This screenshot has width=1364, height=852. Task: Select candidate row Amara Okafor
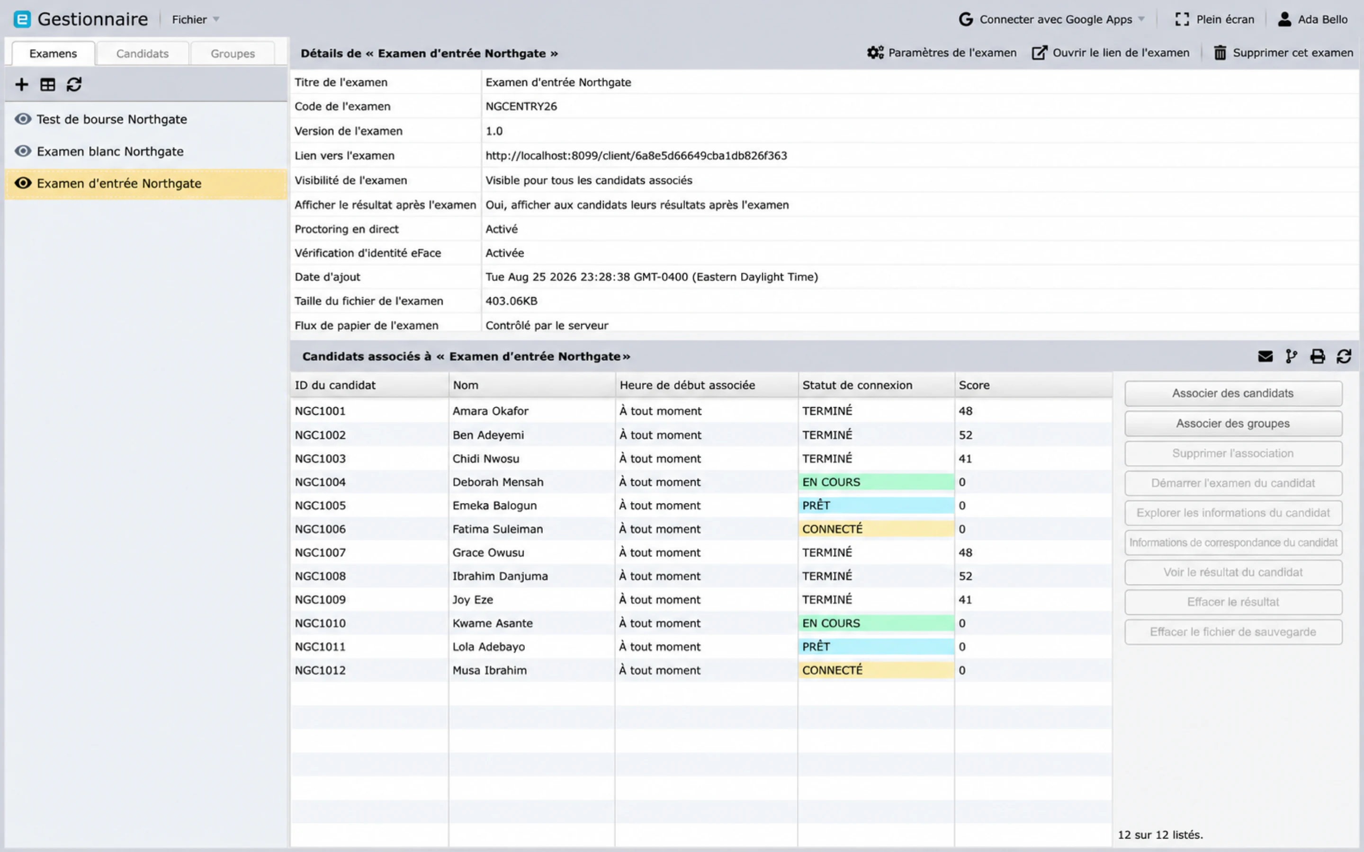tap(701, 411)
